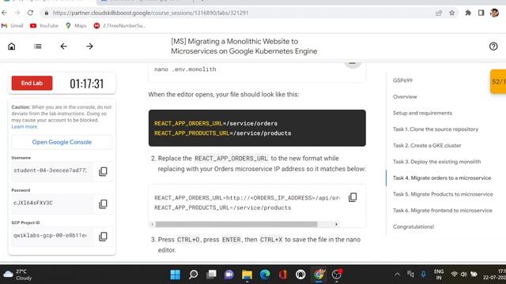Click the code scrollbar right arrow
The image size is (506, 284).
click(x=336, y=224)
